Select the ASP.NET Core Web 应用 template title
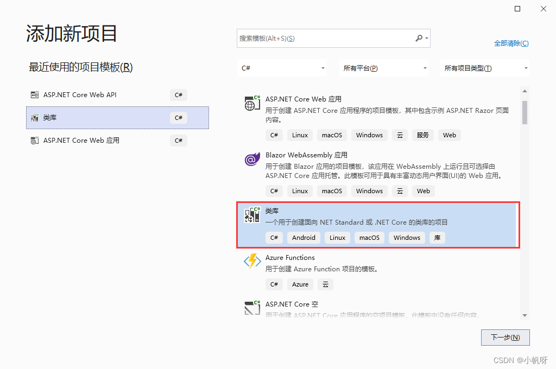This screenshot has height=369, width=556. click(303, 99)
